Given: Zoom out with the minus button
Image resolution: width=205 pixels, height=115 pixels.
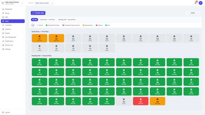Looking at the screenshot, I should 187,13.
